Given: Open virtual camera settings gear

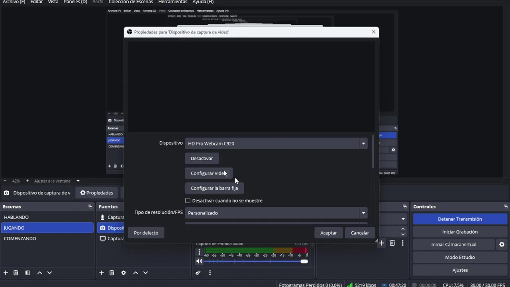Looking at the screenshot, I should (502, 244).
